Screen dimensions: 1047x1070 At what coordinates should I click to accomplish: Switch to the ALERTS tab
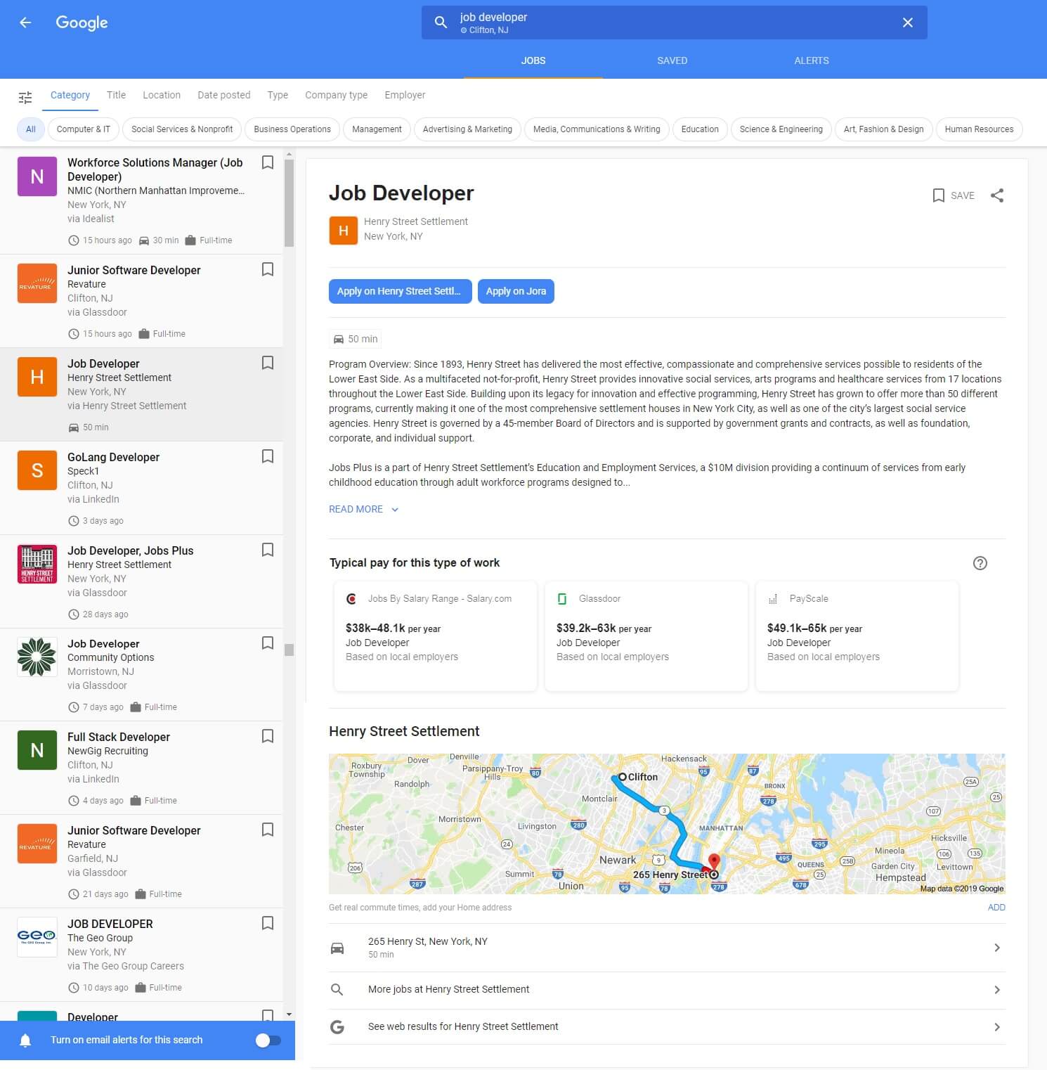pos(811,60)
